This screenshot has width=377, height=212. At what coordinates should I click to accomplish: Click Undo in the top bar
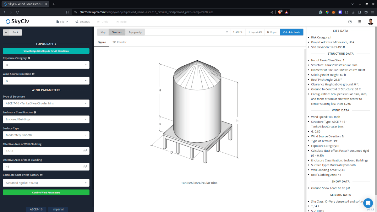pos(103,22)
